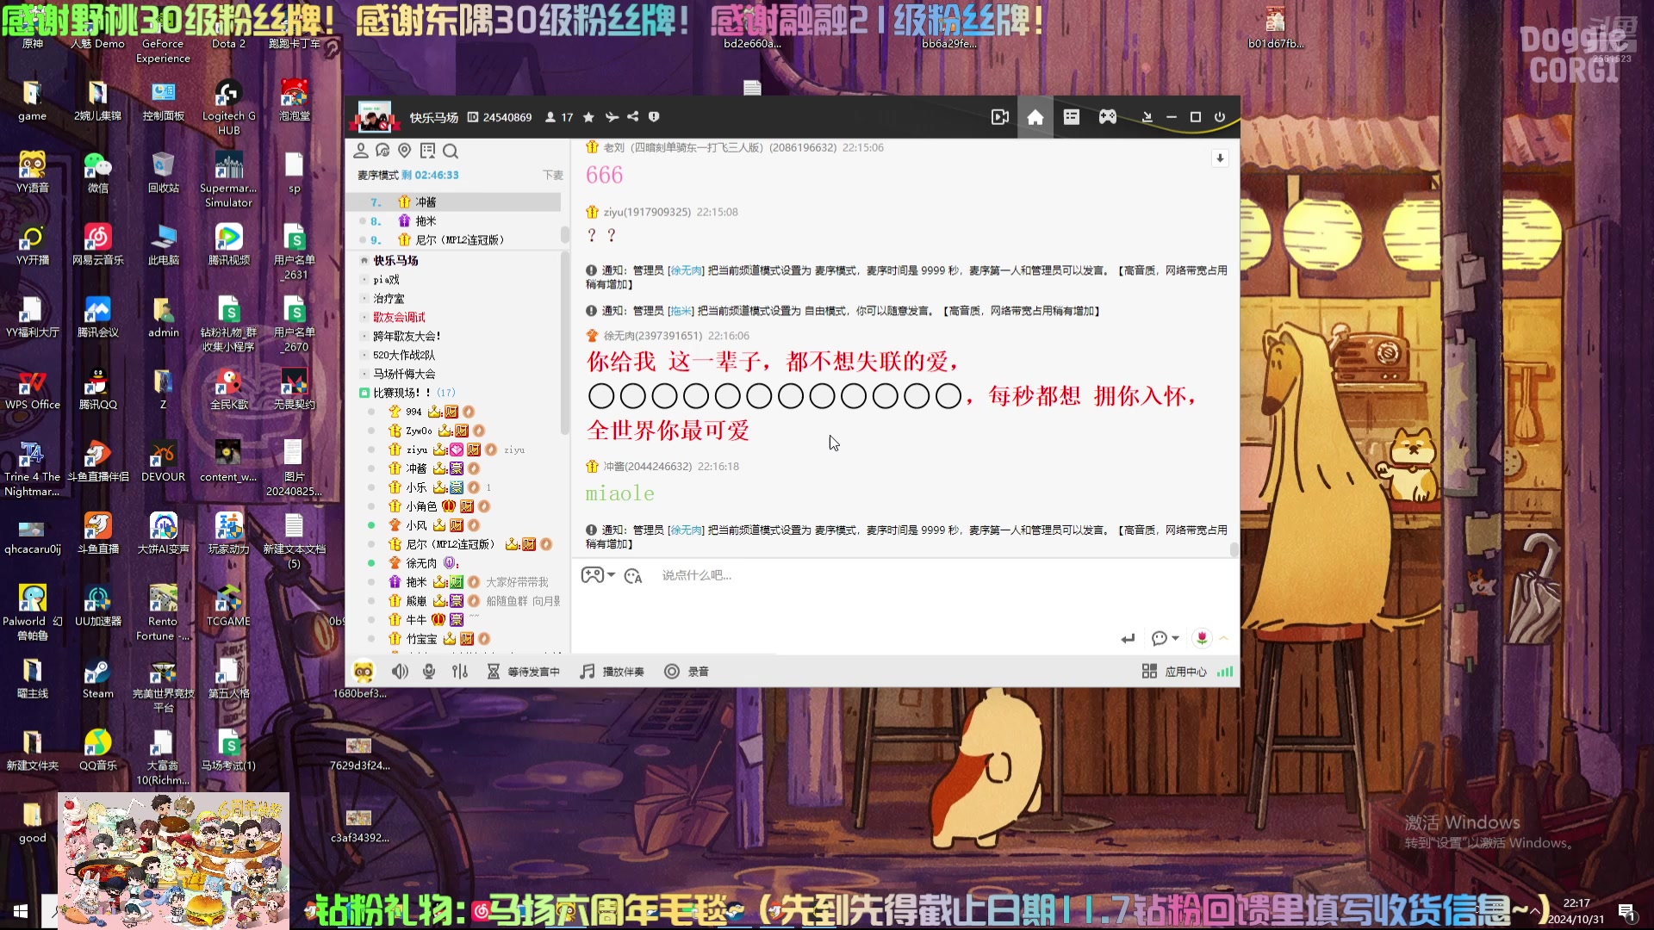Go to the YY home tab icon
Viewport: 1654px width, 930px height.
pyautogui.click(x=1035, y=117)
